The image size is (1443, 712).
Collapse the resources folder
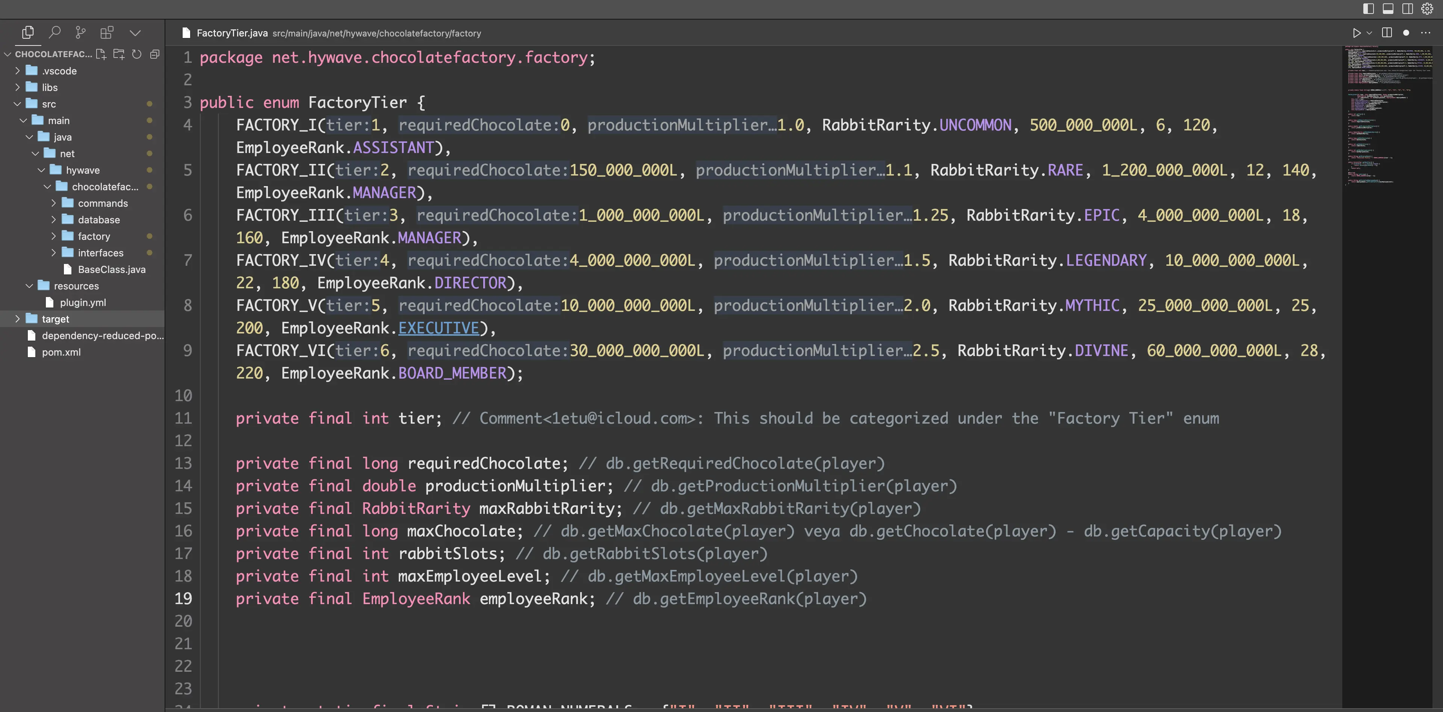[x=30, y=286]
